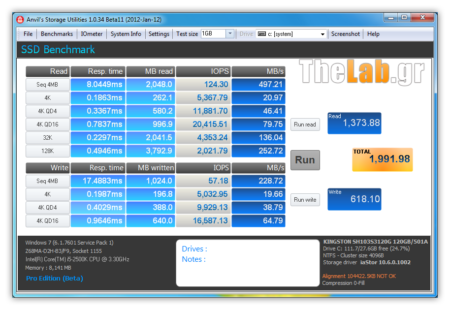
Task: Select the Read 4K QD4 test button
Action: click(47, 111)
